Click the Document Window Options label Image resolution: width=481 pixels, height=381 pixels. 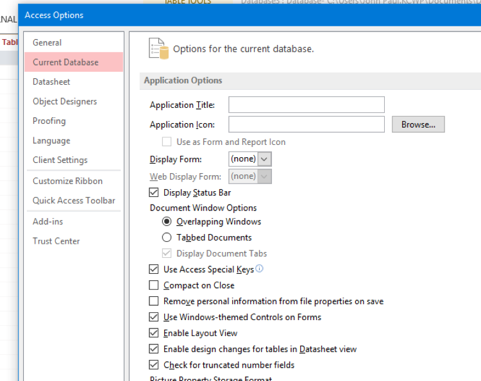203,208
